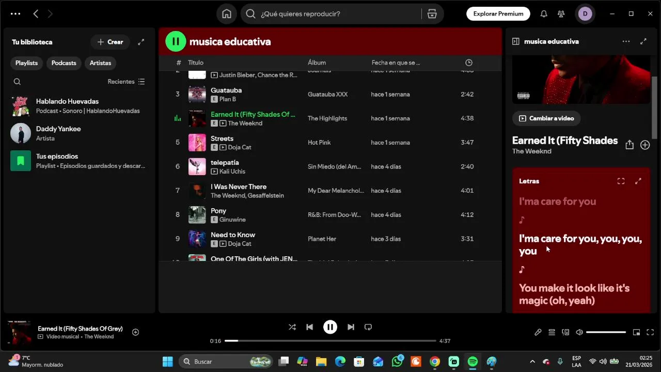Search within Tu biblioteca
Image resolution: width=661 pixels, height=372 pixels.
17,82
